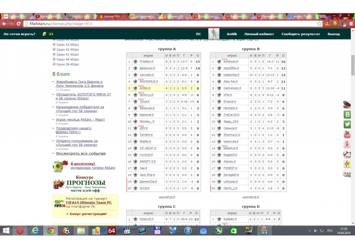Open Internet Explorer from the taskbar

[35, 231]
